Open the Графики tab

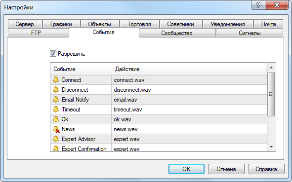click(61, 24)
